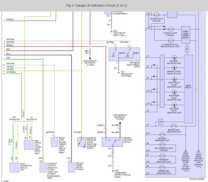Click the triangle B engine coolant gauge reference
Image resolution: width=208 pixels, height=182 pixels.
pyautogui.click(x=186, y=151)
